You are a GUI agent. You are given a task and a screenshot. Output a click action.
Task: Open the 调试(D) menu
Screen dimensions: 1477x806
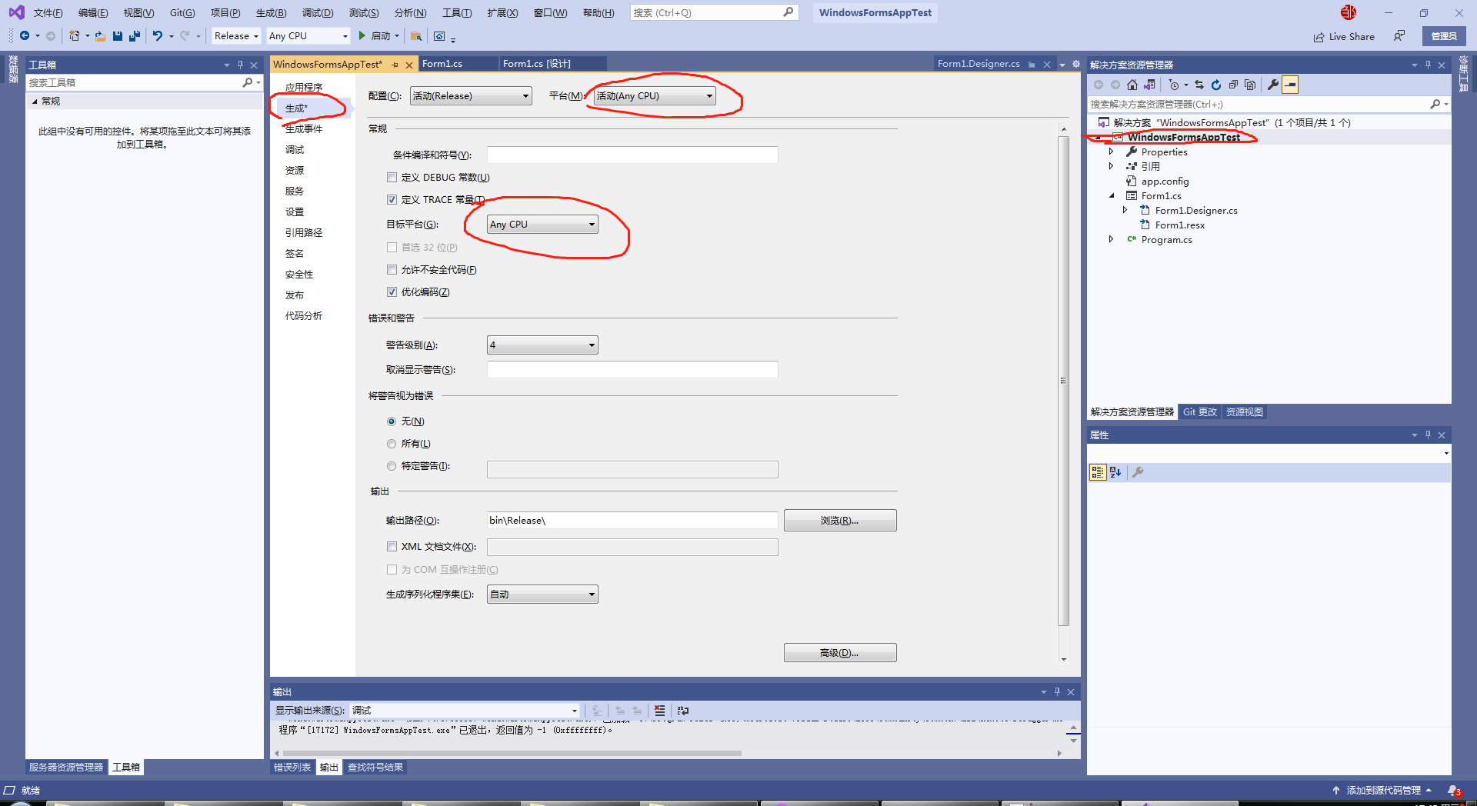tap(318, 13)
